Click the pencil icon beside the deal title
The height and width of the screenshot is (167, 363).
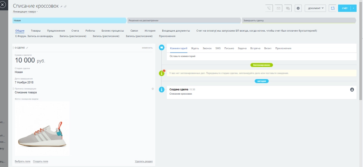click(62, 6)
